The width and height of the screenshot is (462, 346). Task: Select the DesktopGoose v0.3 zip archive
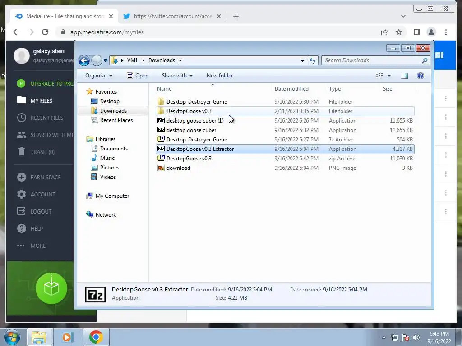285,158
